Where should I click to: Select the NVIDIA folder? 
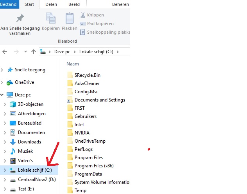pyautogui.click(x=79, y=133)
